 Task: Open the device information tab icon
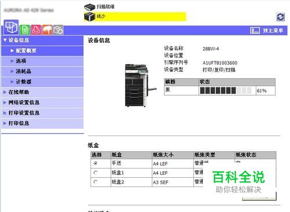point(11,27)
